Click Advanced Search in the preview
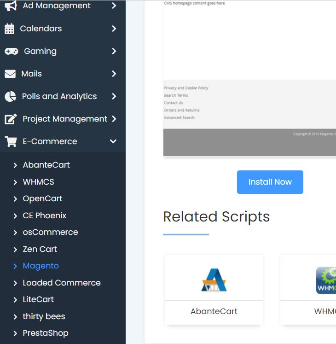 tap(179, 117)
